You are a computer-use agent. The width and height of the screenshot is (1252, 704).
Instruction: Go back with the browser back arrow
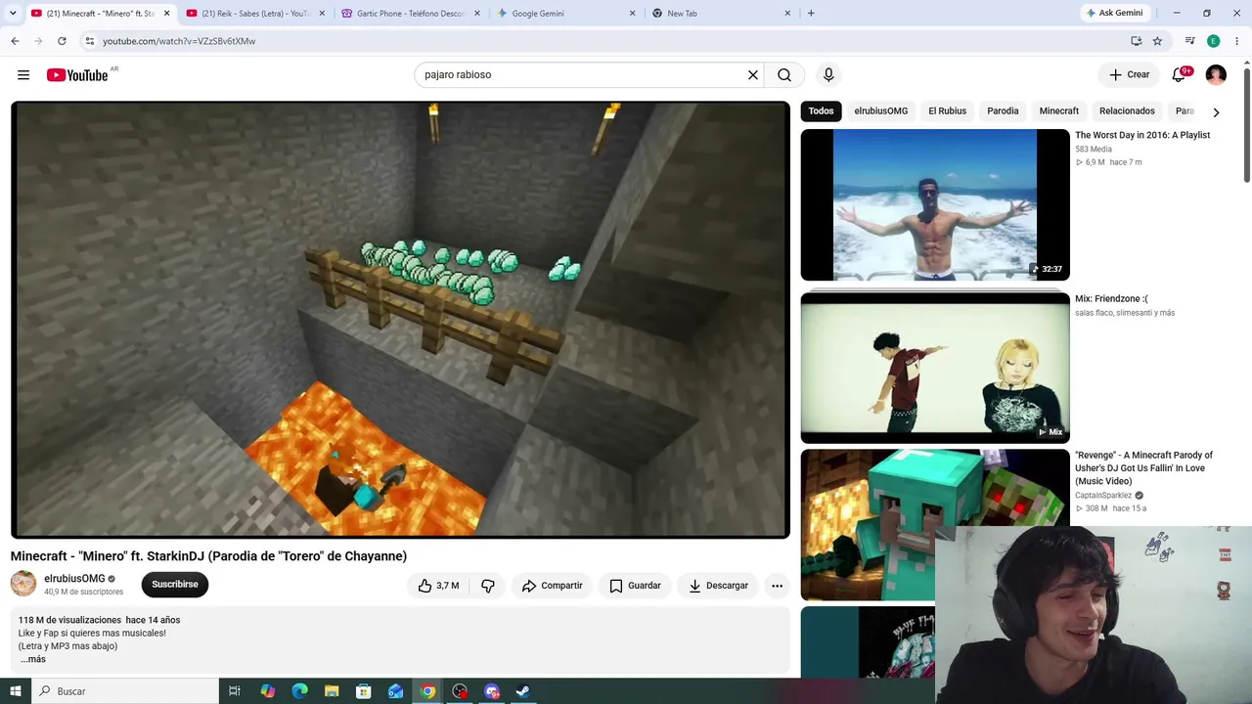pyautogui.click(x=15, y=41)
